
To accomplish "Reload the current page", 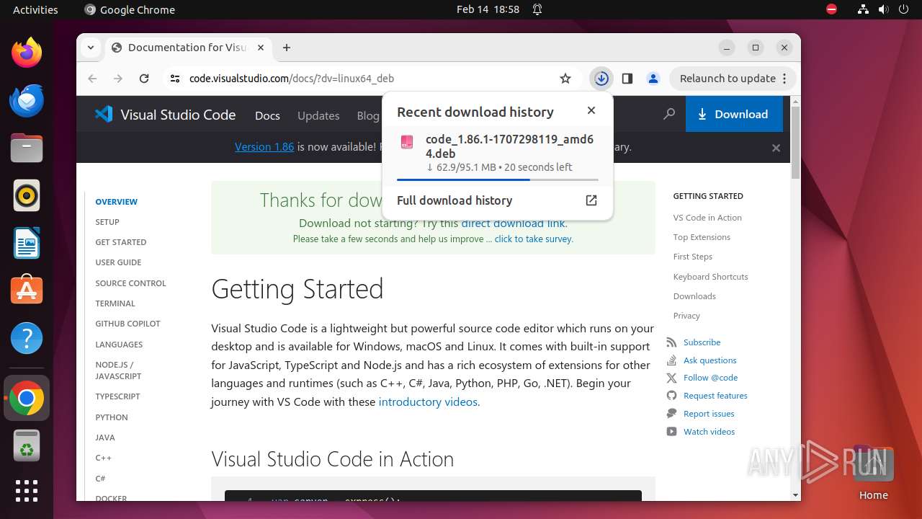I will 144,79.
